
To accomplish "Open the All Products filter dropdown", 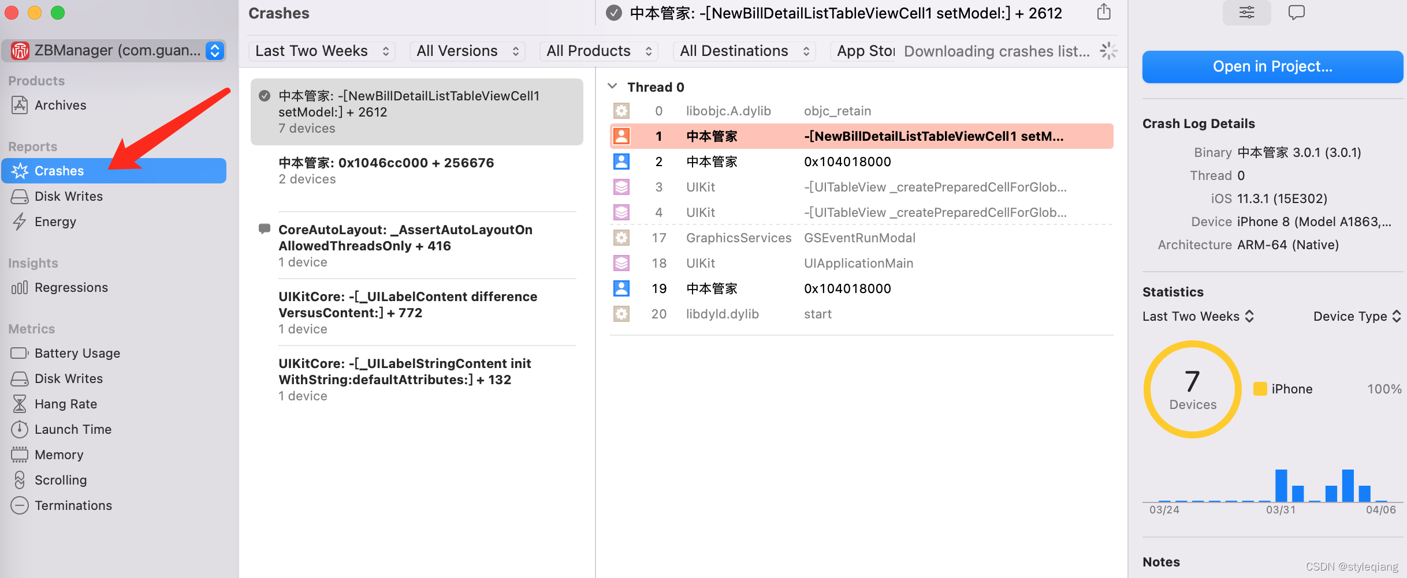I will coord(599,51).
